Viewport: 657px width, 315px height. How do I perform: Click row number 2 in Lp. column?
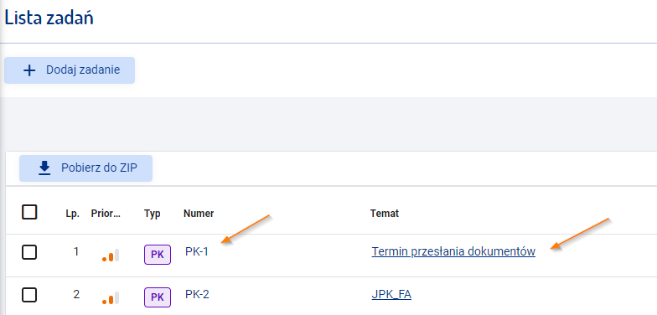76,295
